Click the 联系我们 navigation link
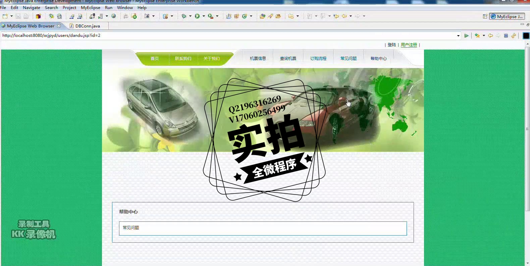The image size is (530, 266). click(183, 59)
